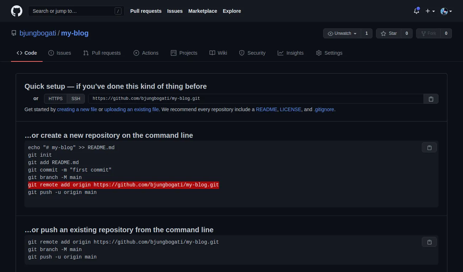Open the user avatar menu
463x272 pixels.
tap(446, 11)
